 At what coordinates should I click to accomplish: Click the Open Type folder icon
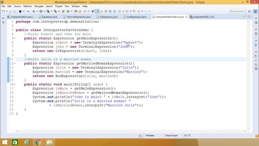(76, 11)
